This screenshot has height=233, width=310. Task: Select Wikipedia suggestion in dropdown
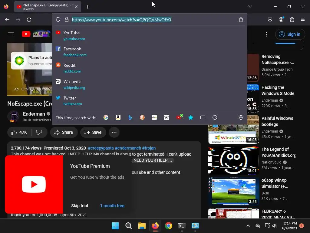coord(150,84)
